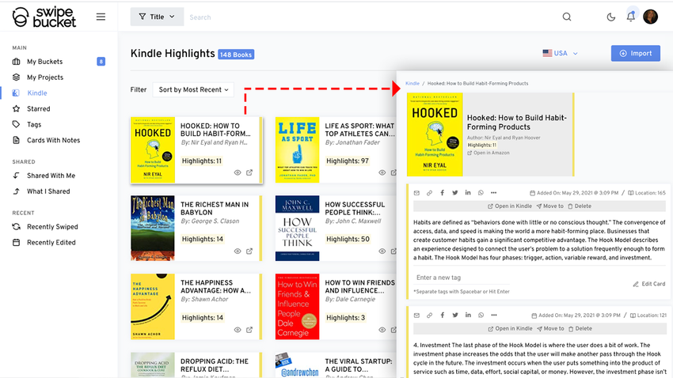This screenshot has height=378, width=673.
Task: Click Kindle breadcrumb link
Action: coord(412,84)
